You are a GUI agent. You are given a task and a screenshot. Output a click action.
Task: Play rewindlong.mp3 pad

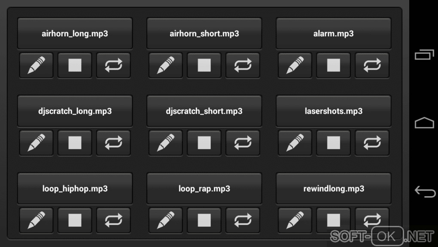(x=334, y=188)
